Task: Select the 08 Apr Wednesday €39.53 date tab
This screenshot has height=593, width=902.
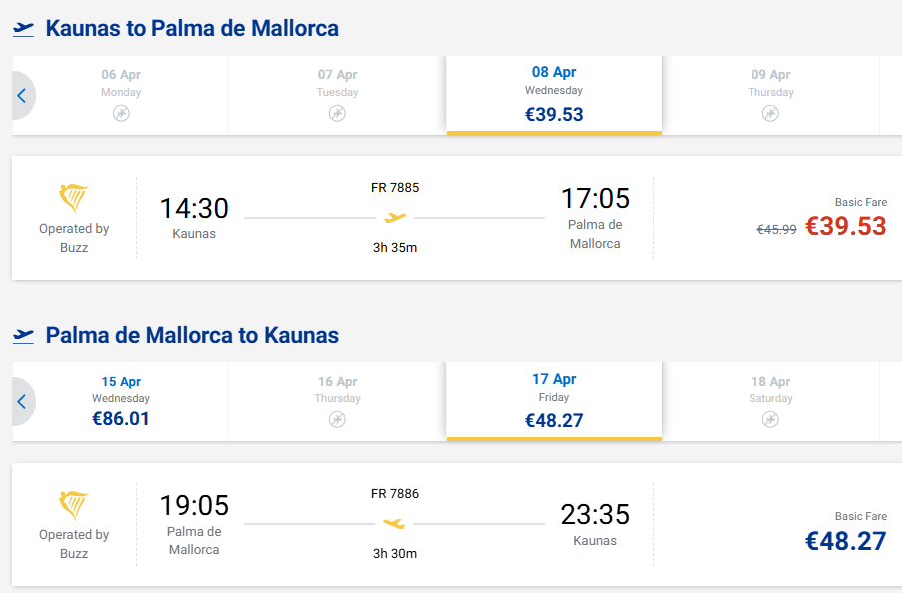Action: 554,95
